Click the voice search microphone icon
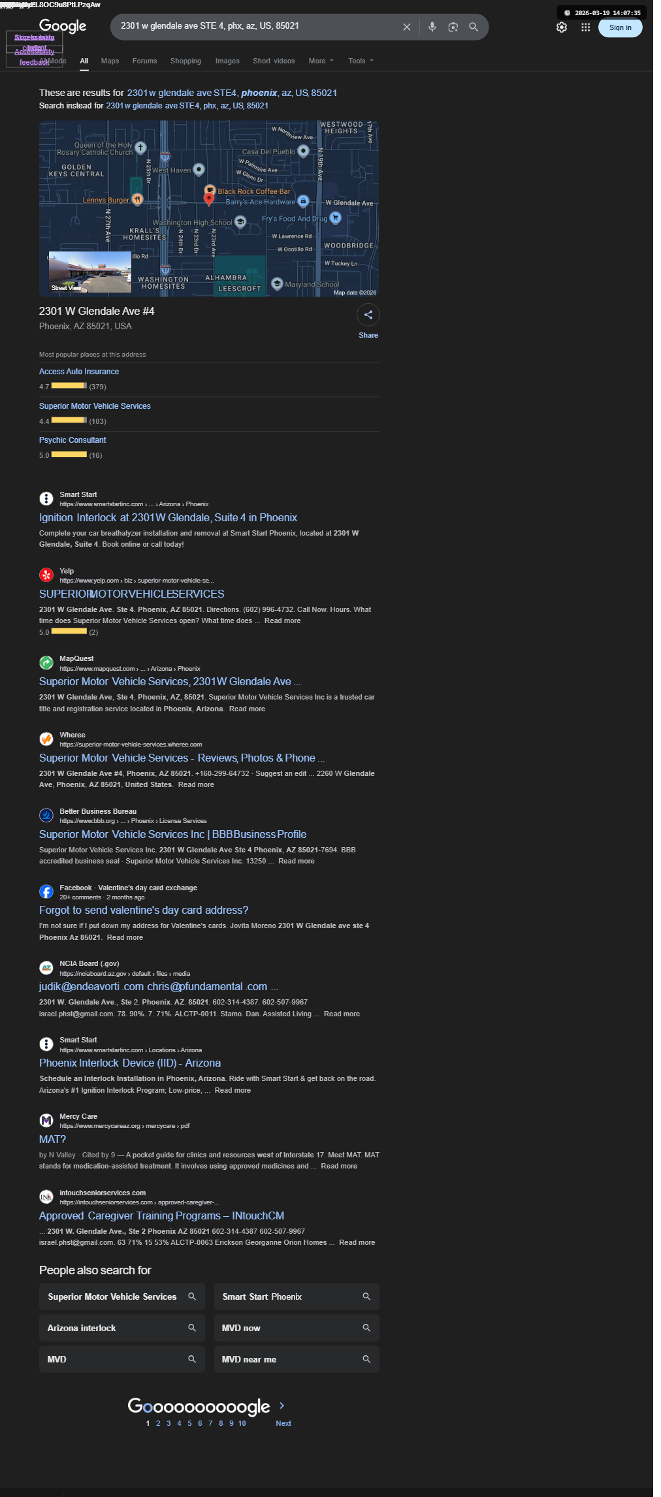Screen dimensions: 661x1497 click(x=432, y=27)
